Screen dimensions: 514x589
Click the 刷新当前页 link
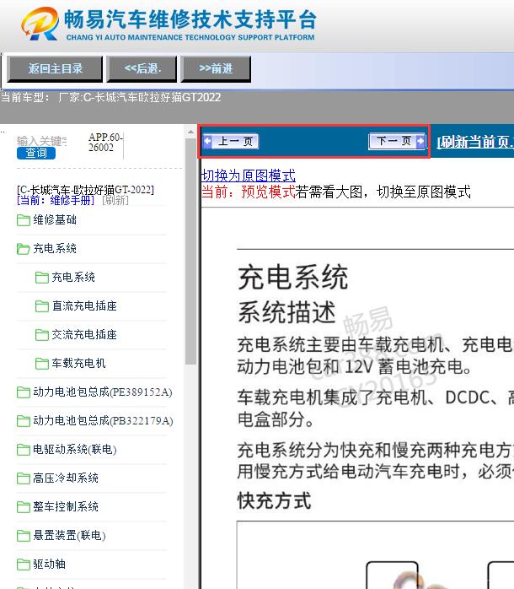475,142
